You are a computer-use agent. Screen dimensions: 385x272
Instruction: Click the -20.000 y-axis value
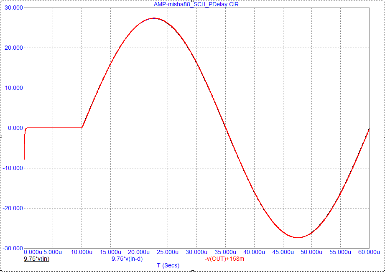[13, 208]
